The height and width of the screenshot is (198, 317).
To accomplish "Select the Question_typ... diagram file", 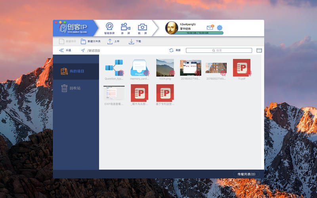I will pos(114,70).
